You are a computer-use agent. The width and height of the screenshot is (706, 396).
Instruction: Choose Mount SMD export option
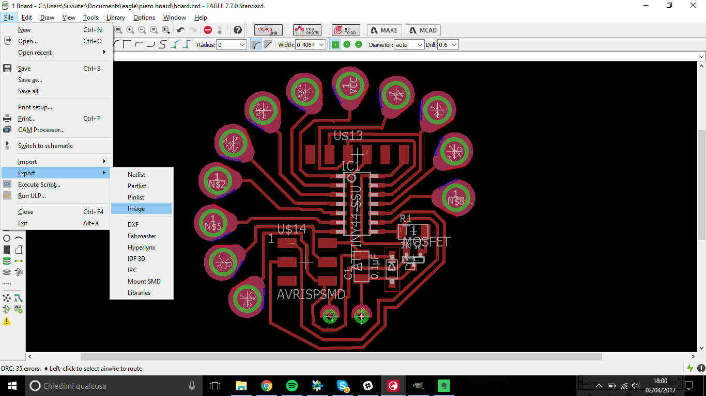click(x=141, y=282)
